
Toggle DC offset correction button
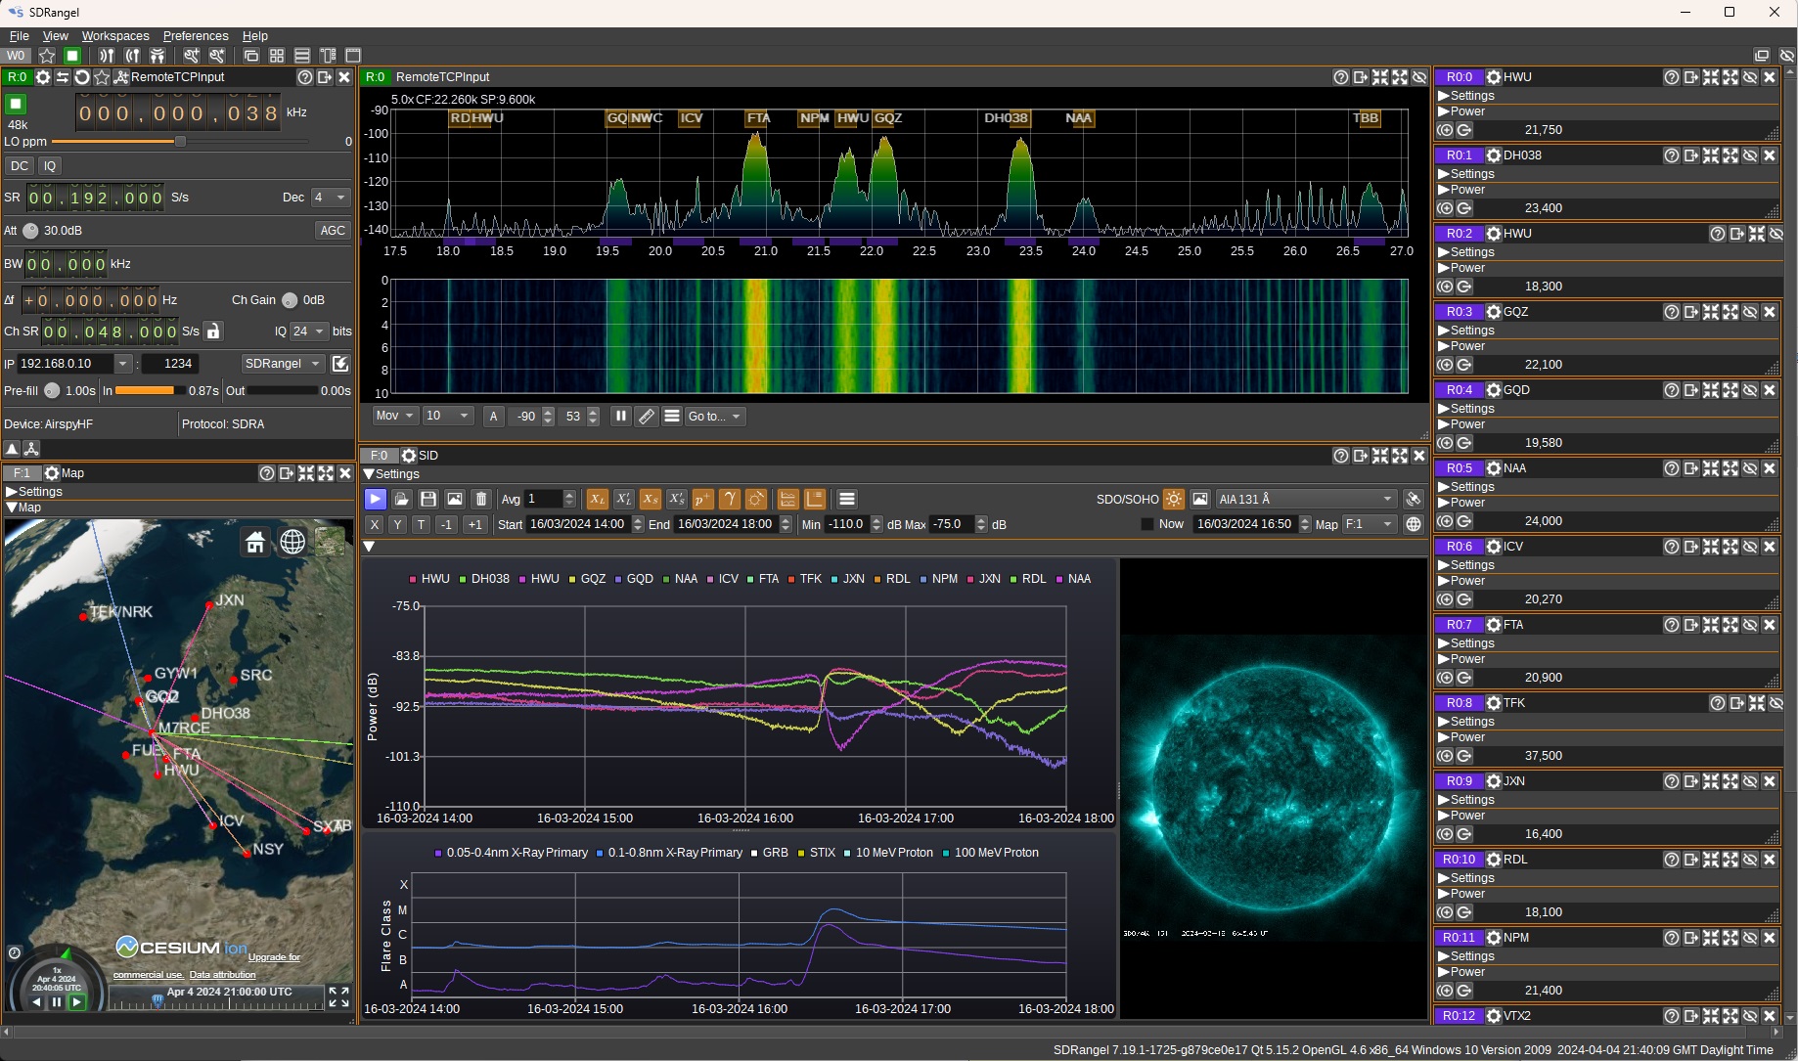(20, 166)
